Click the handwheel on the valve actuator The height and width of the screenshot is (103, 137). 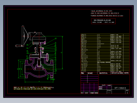point(23,36)
